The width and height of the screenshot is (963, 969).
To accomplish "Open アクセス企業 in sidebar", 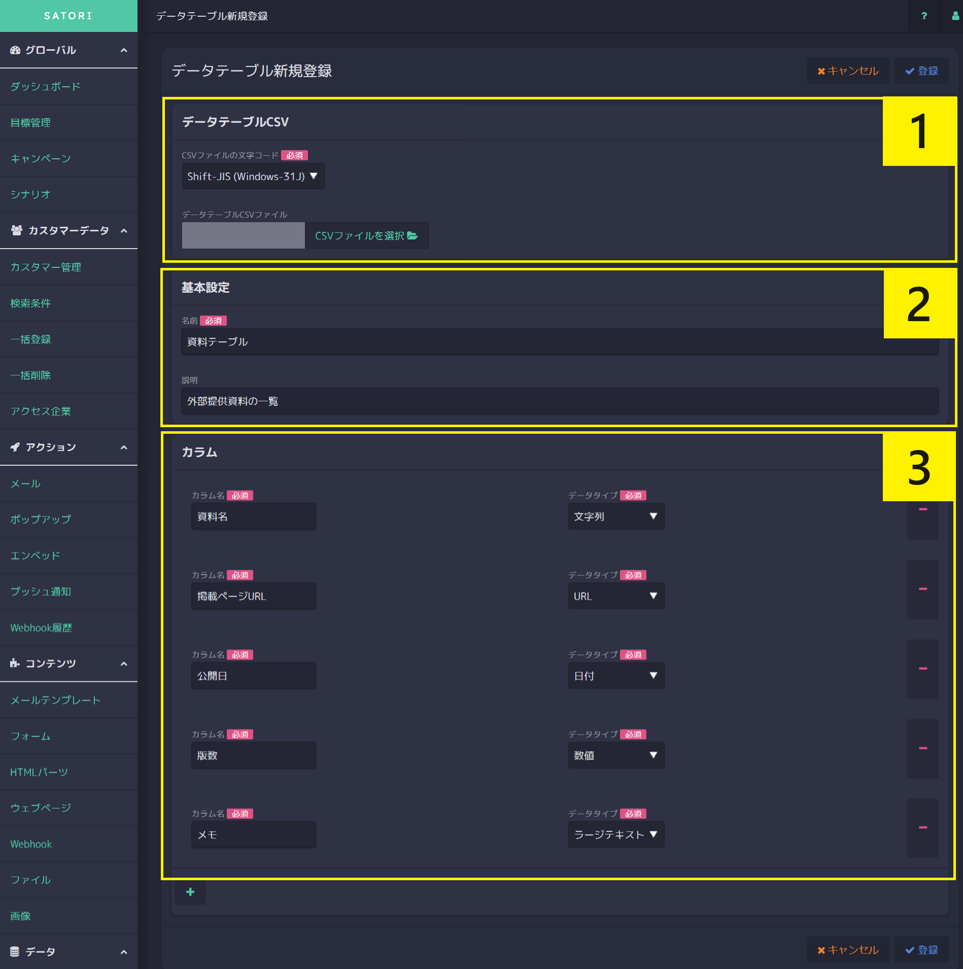I will tap(68, 411).
